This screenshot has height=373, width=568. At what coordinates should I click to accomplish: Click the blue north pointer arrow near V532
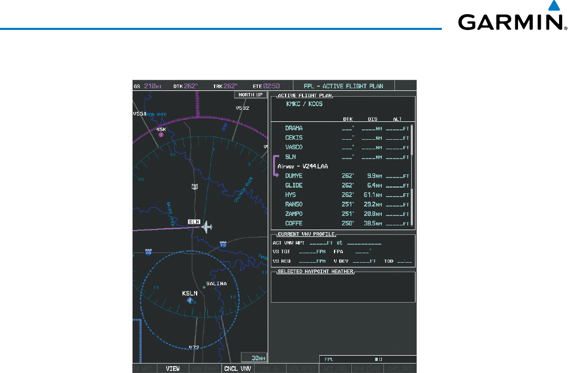click(x=225, y=126)
